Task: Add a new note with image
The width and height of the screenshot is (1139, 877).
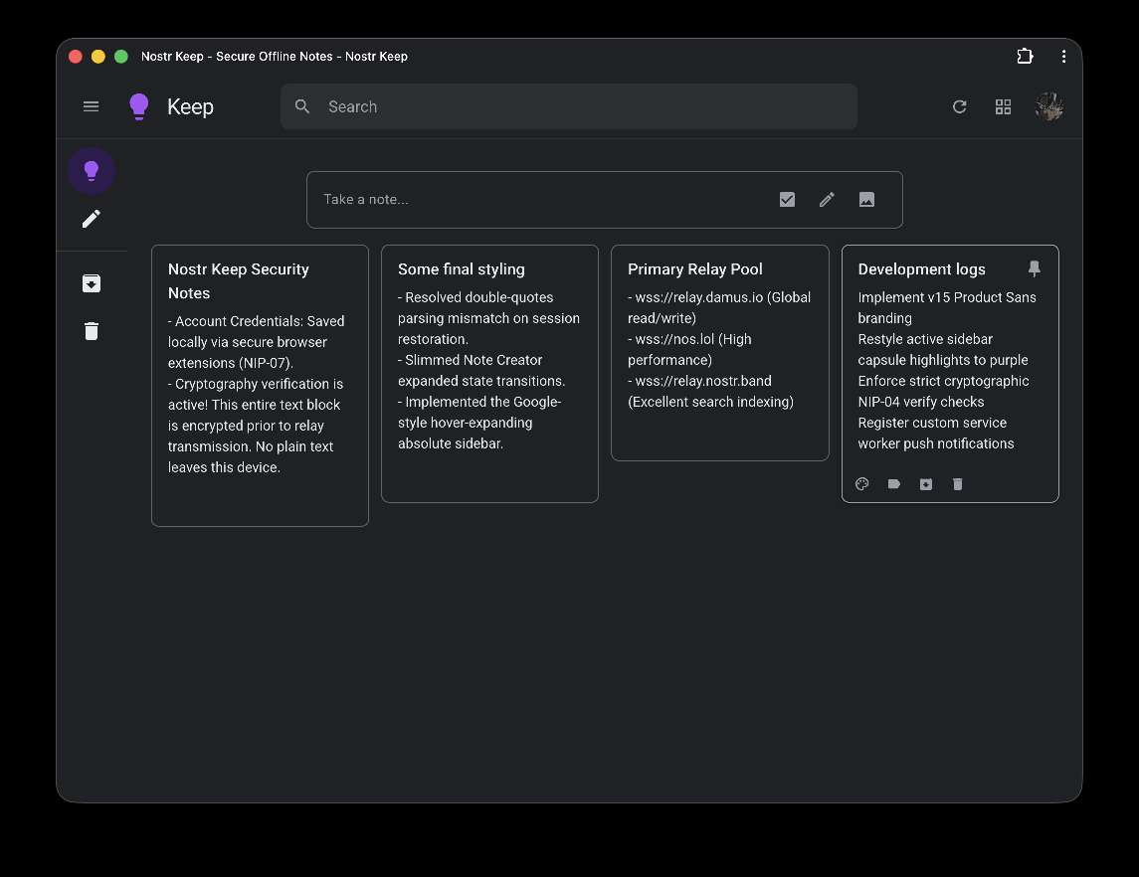Action: [x=866, y=200]
